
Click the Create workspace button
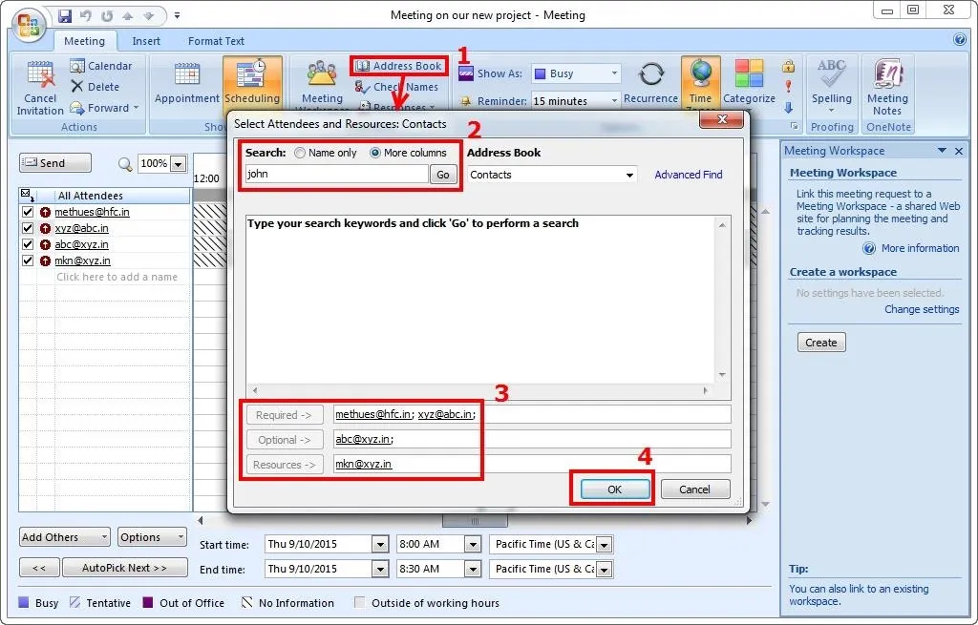[820, 343]
